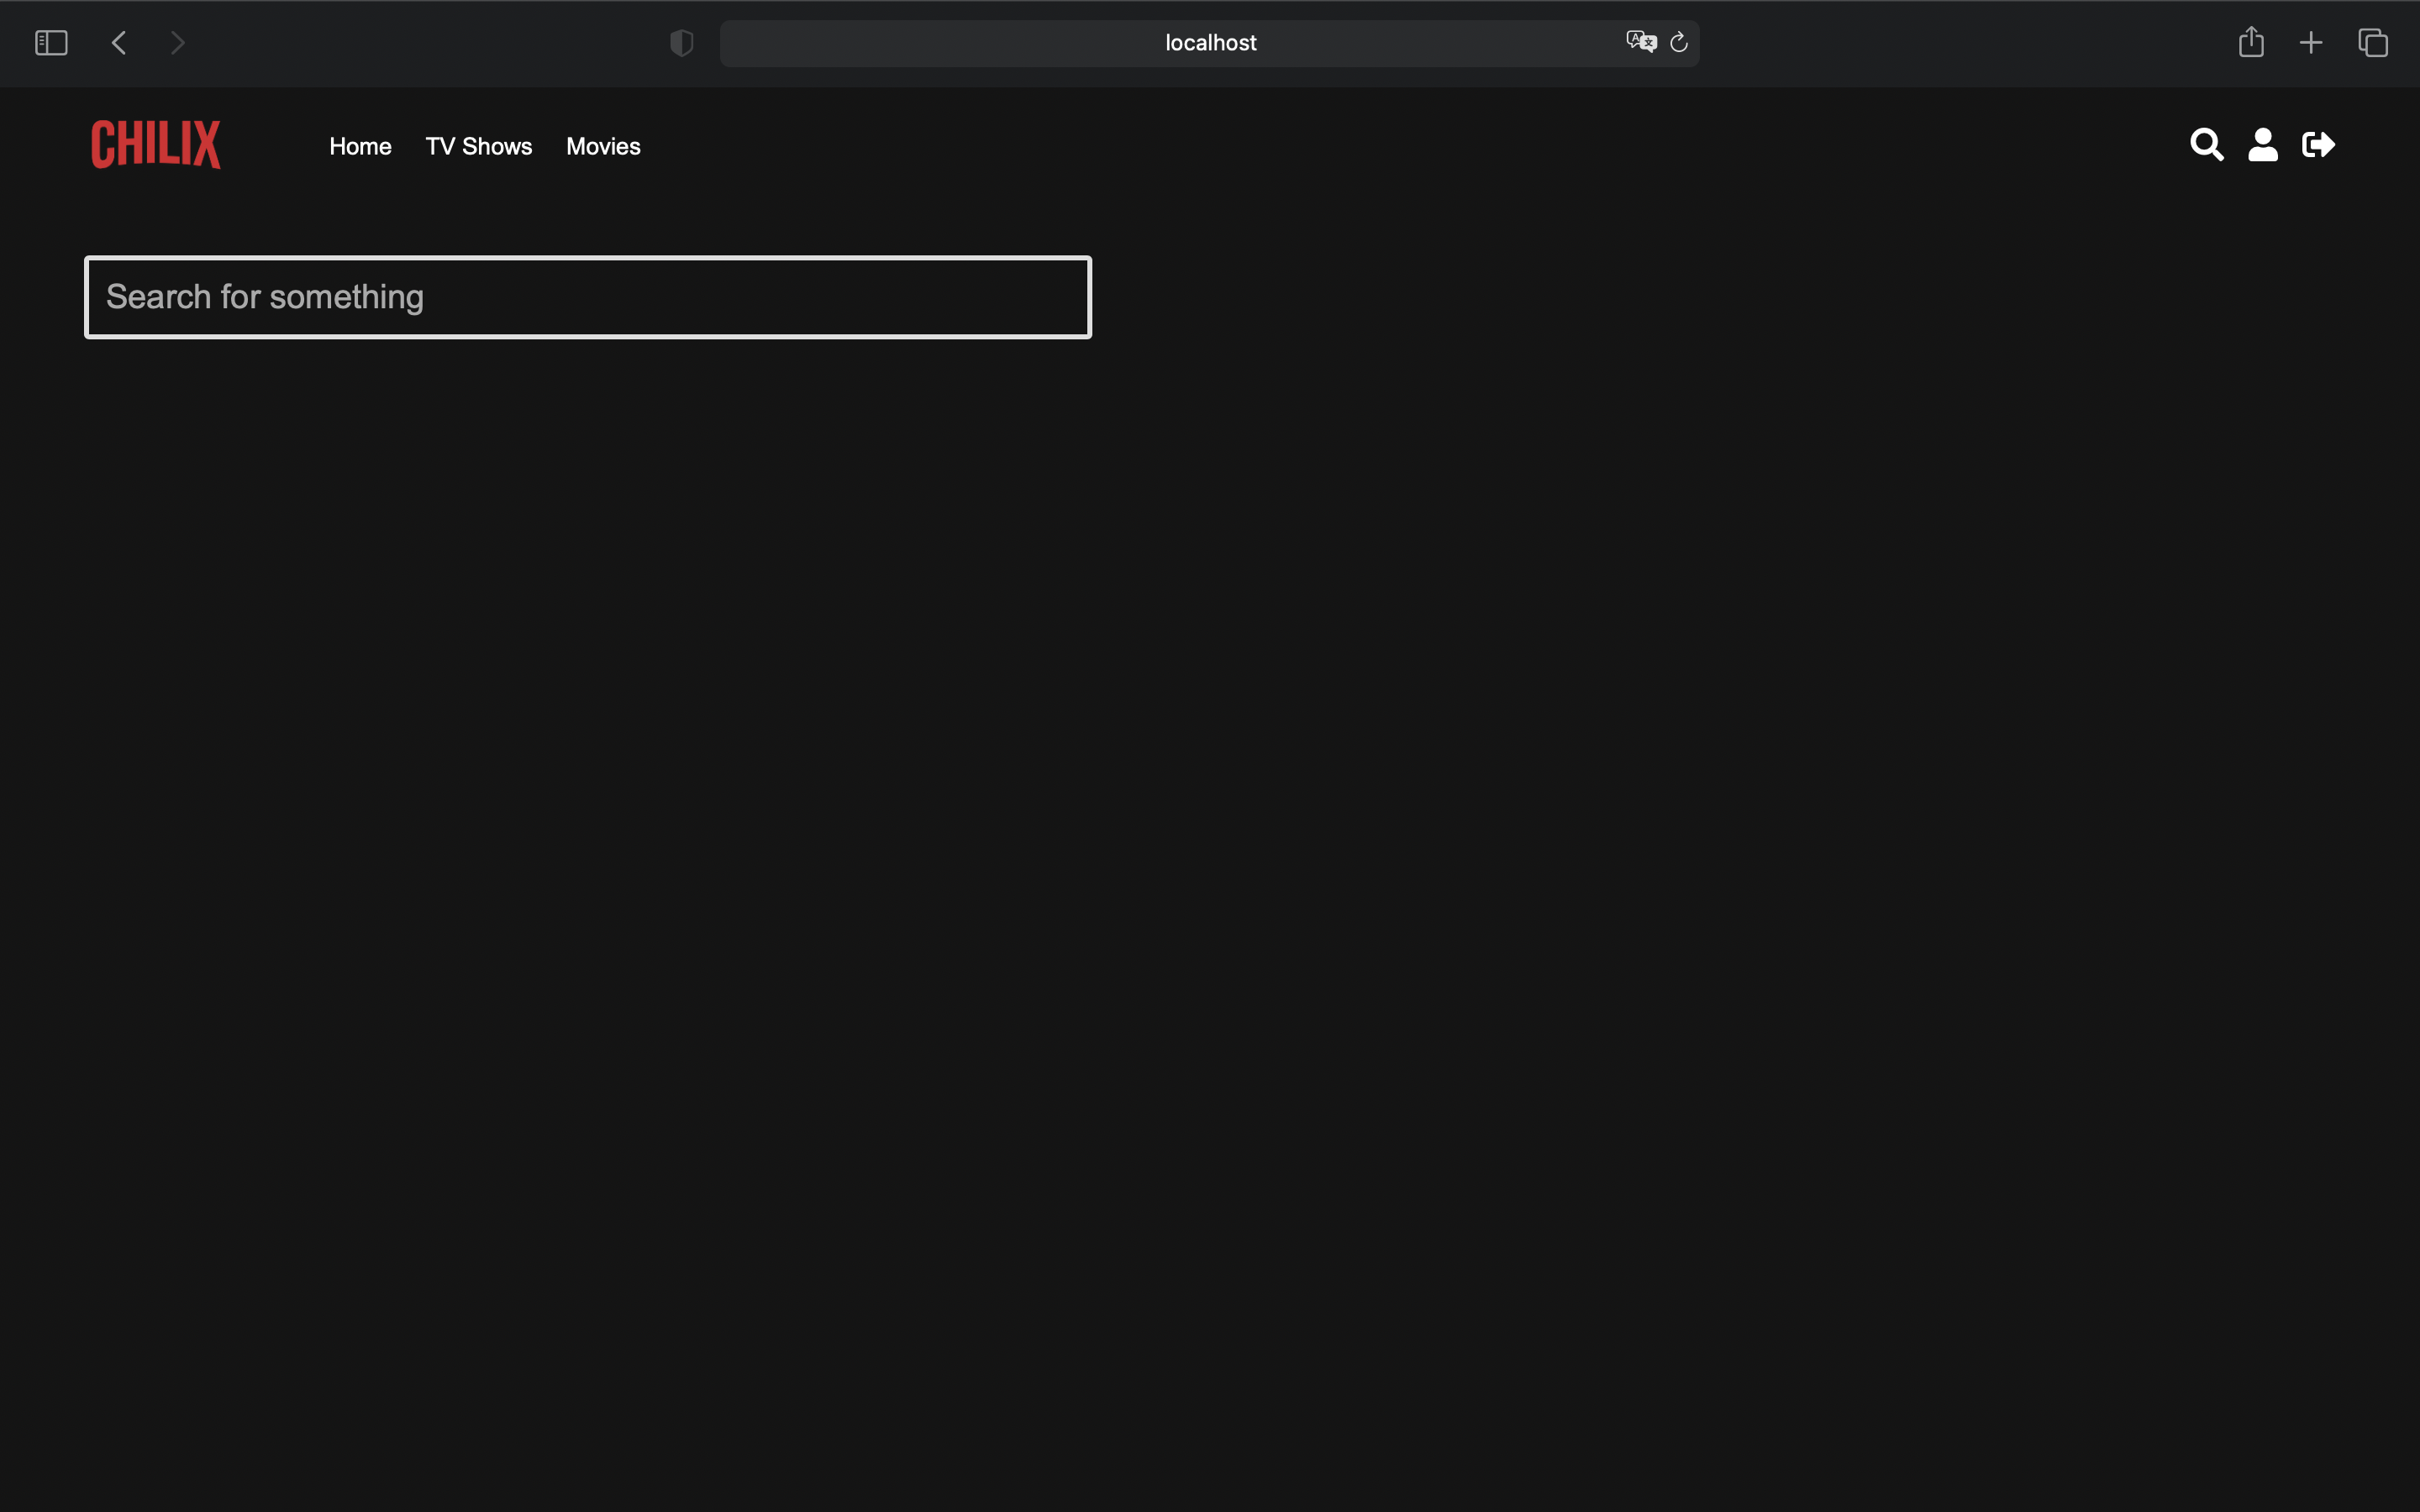Click the Safari new tab icon
Image resolution: width=2420 pixels, height=1512 pixels.
[2310, 42]
